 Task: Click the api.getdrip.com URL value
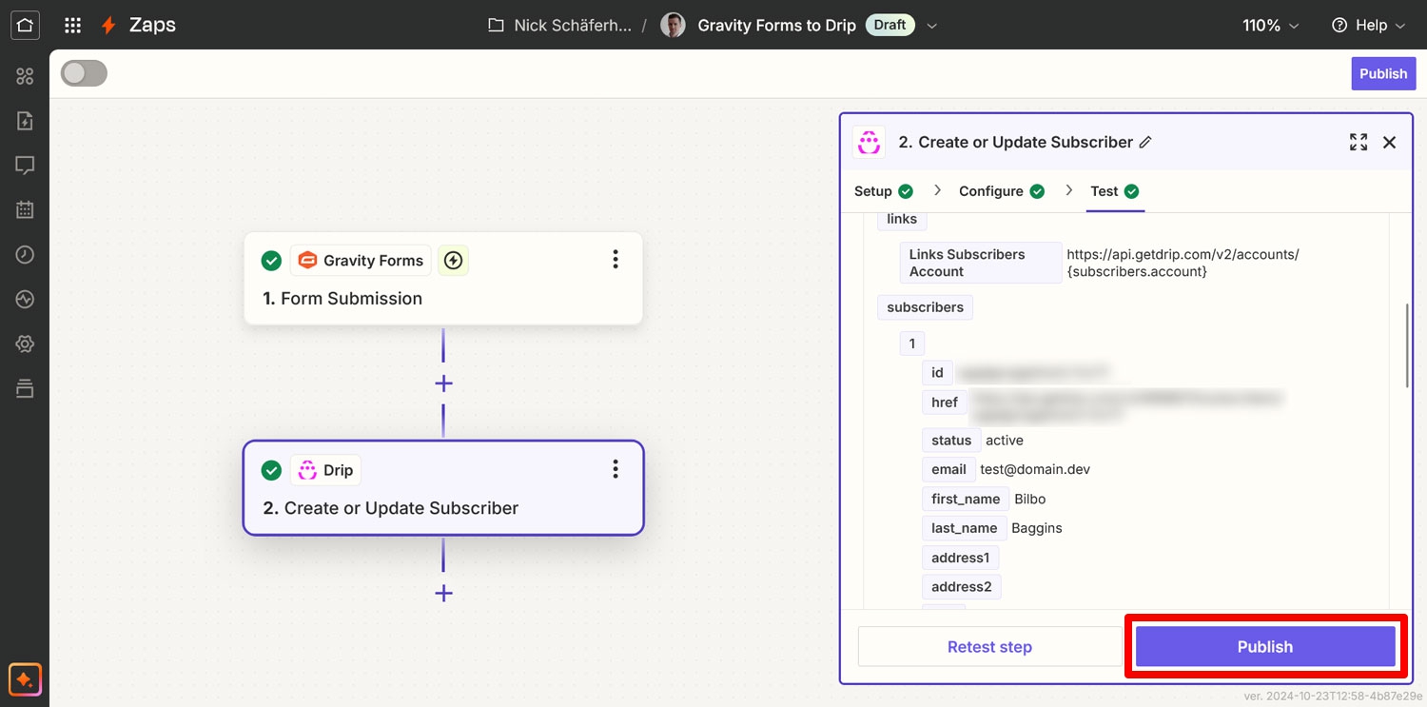pyautogui.click(x=1183, y=263)
